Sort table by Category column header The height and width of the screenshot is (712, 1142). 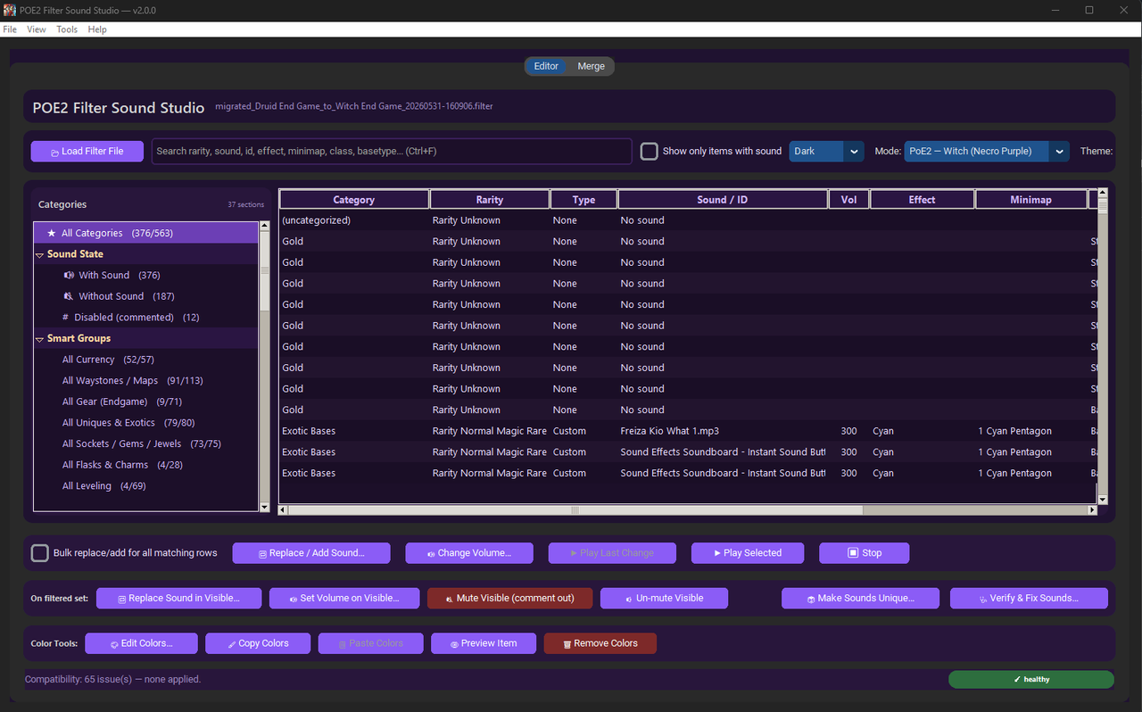click(x=354, y=200)
